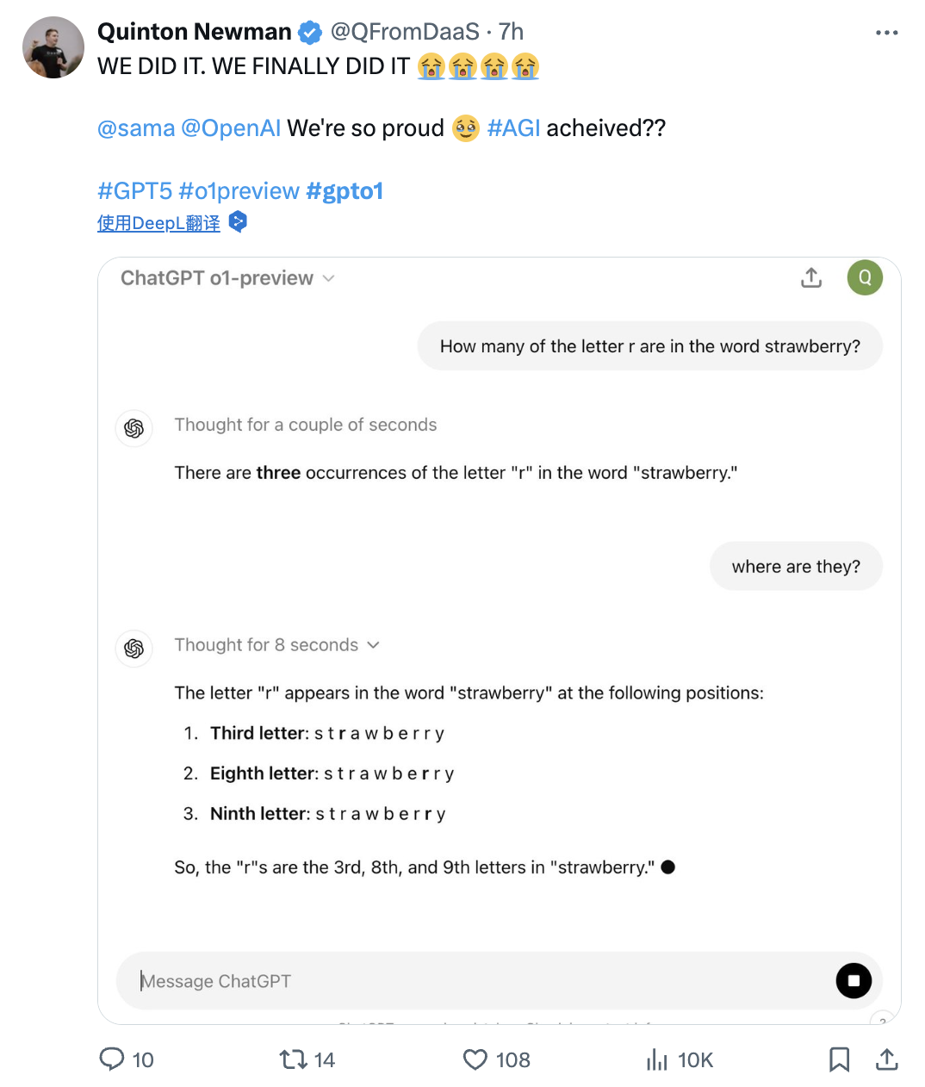The width and height of the screenshot is (925, 1087).
Task: Open the green Q user avatar
Action: [865, 277]
